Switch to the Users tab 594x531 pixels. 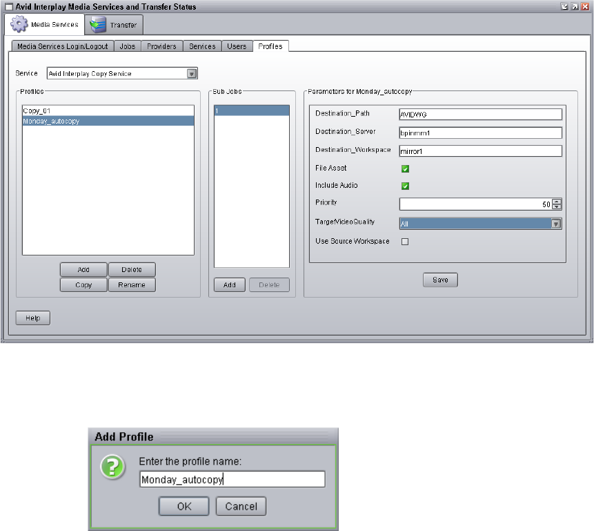tap(237, 46)
